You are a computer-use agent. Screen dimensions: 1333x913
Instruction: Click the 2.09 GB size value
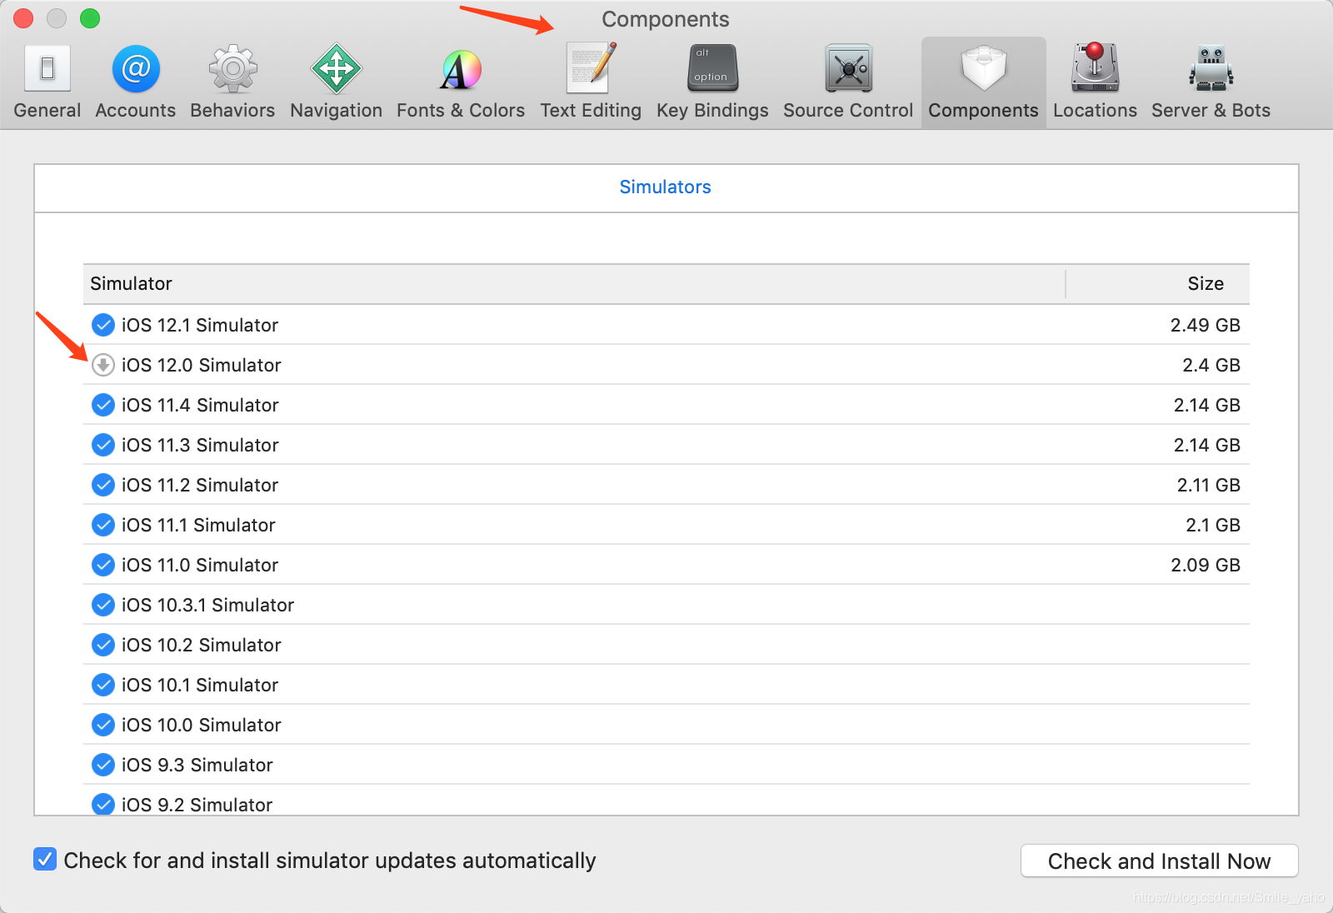coord(1206,565)
